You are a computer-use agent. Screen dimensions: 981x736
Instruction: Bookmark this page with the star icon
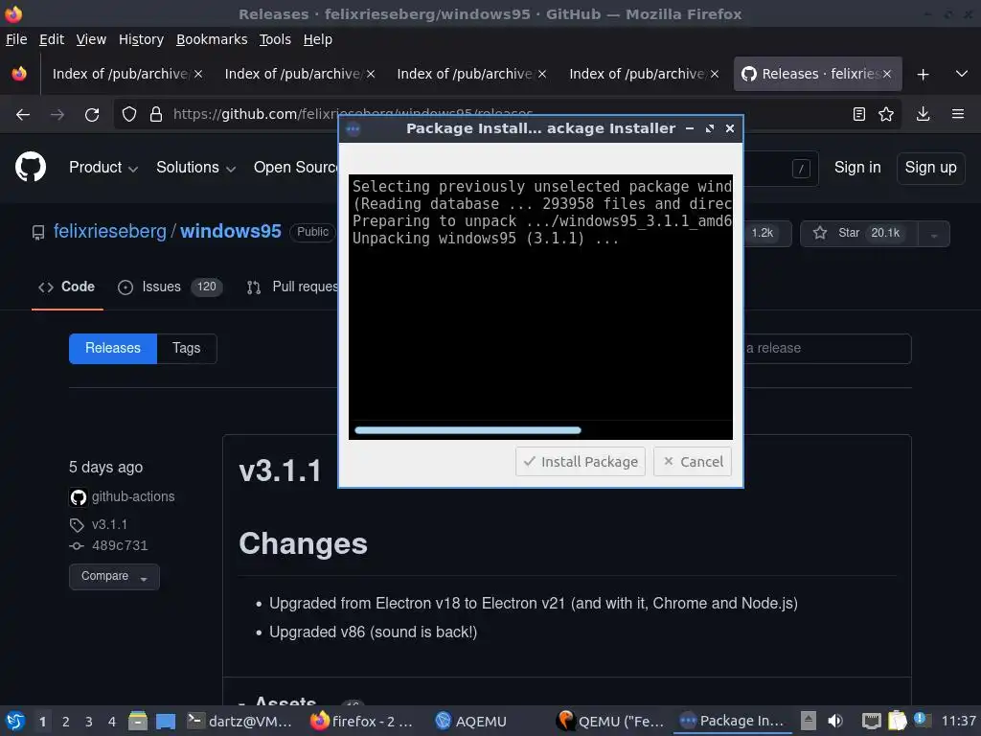point(886,114)
